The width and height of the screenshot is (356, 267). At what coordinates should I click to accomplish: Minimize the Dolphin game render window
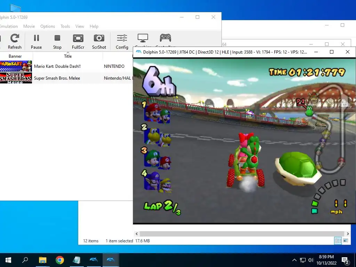tap(316, 52)
